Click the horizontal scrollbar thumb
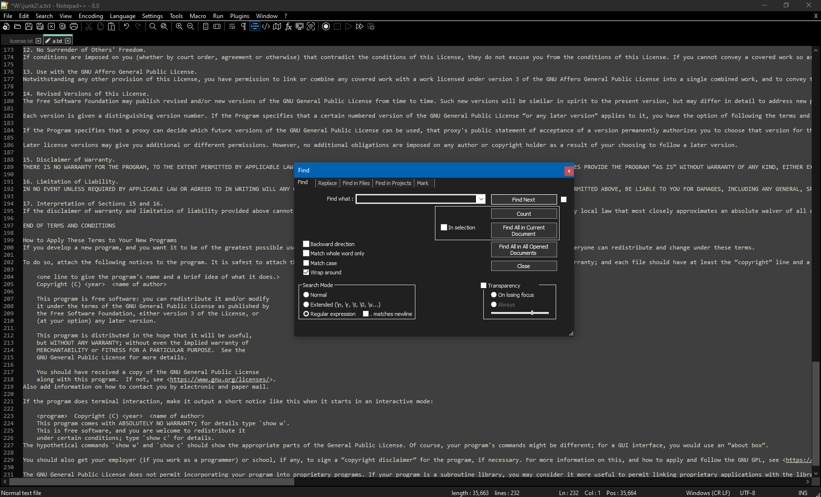821x497 pixels. pyautogui.click(x=151, y=482)
